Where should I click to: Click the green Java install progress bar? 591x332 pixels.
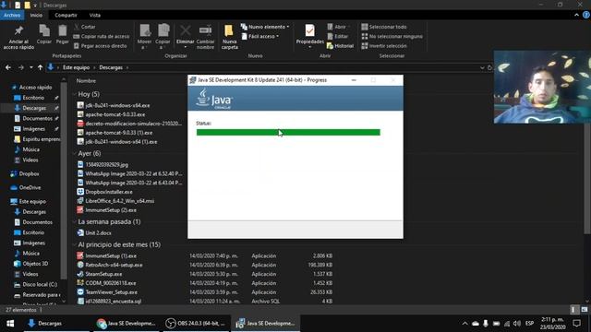[x=288, y=132]
